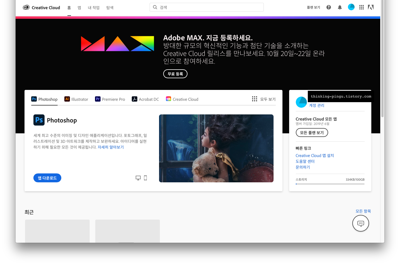Viewport: 400px width, 265px height.
Task: Click the Adobe logo icon
Action: point(371,7)
